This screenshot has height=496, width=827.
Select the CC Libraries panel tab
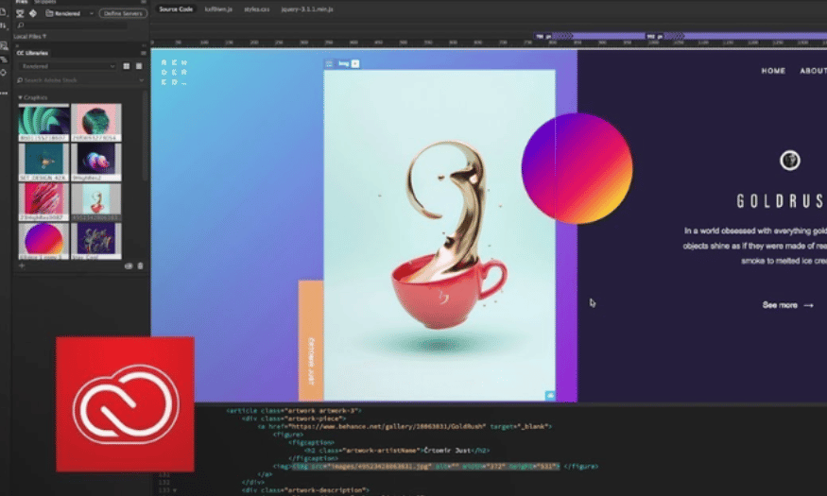pyautogui.click(x=32, y=53)
